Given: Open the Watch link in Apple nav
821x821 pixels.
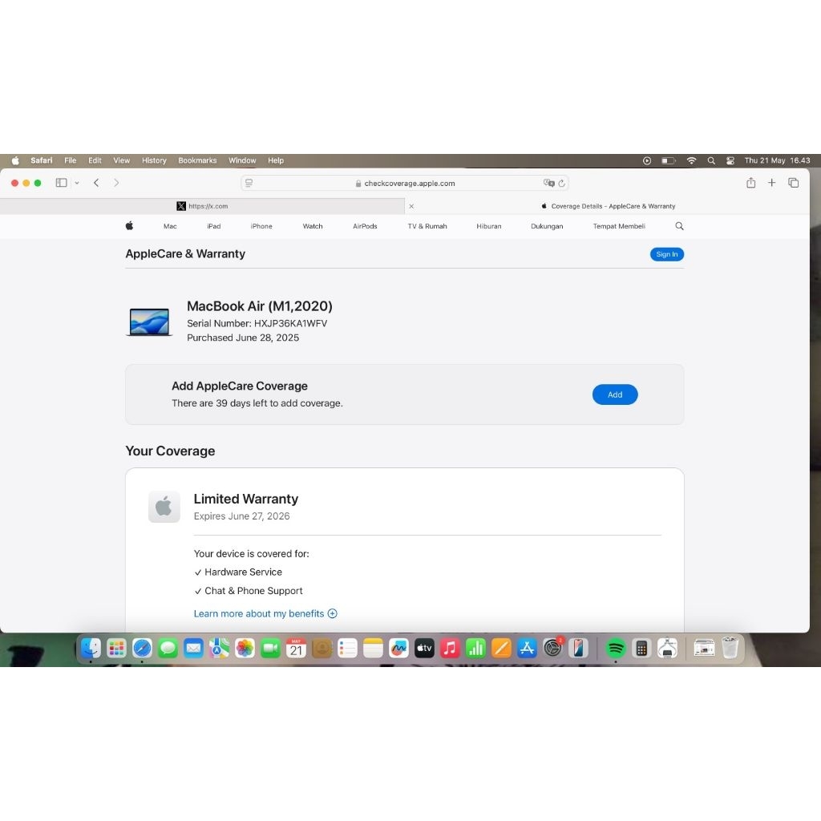Looking at the screenshot, I should pos(313,226).
